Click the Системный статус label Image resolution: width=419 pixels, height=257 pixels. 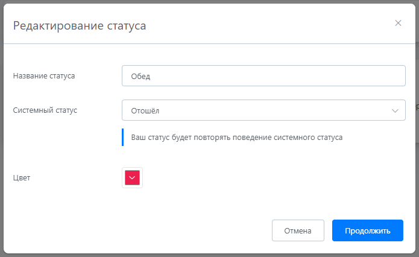(x=45, y=110)
